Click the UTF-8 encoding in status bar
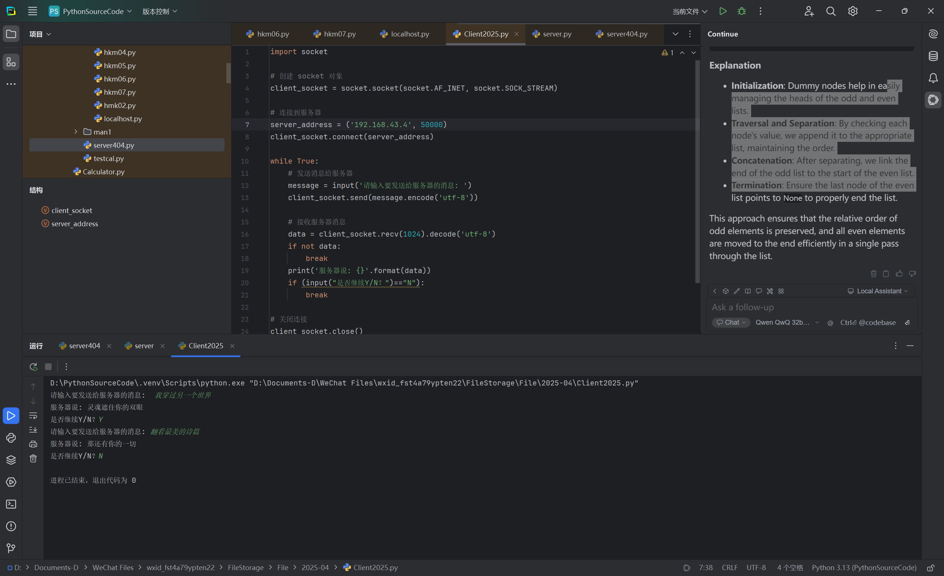The width and height of the screenshot is (944, 576). click(x=756, y=568)
